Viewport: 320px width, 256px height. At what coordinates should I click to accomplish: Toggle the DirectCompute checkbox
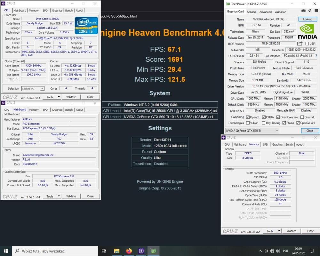[278, 117]
